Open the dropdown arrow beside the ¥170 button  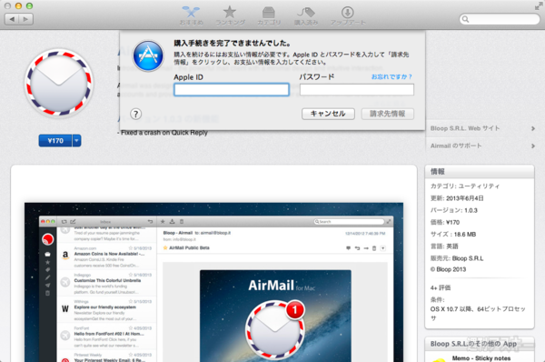tap(76, 141)
